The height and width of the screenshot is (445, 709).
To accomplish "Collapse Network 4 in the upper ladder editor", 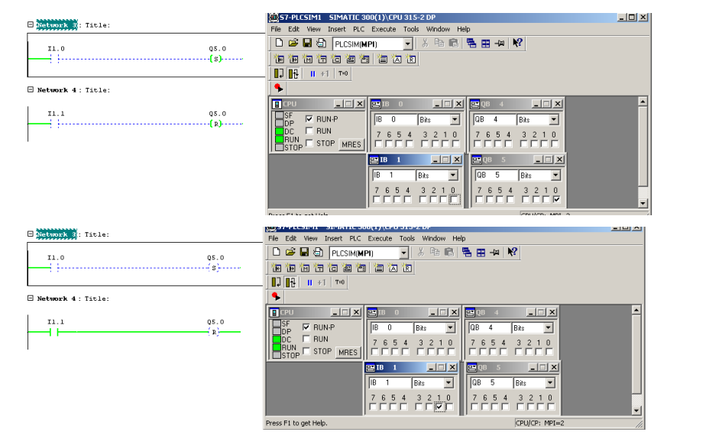I will click(31, 90).
